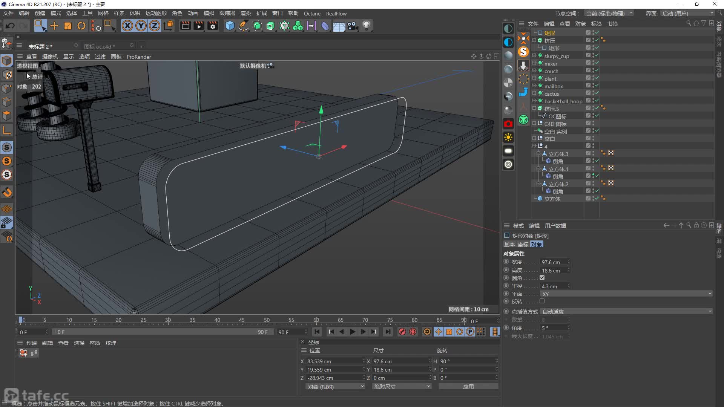Click the Floor environment icon
Image resolution: width=724 pixels, height=407 pixels.
[339, 26]
